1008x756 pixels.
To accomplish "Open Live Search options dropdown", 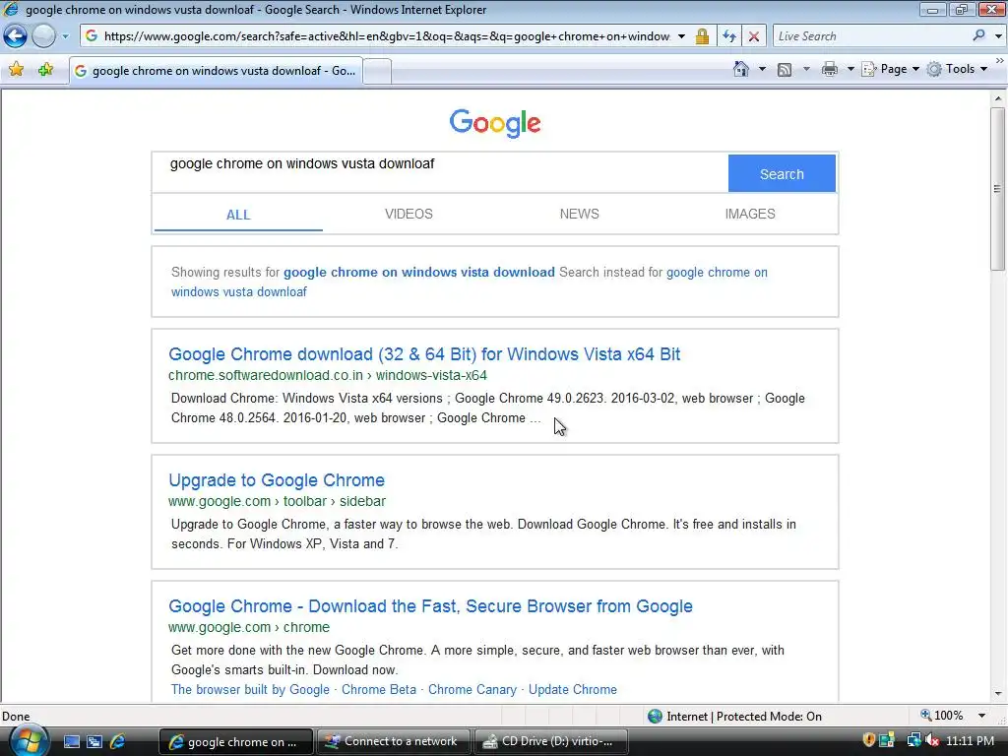I will [998, 36].
